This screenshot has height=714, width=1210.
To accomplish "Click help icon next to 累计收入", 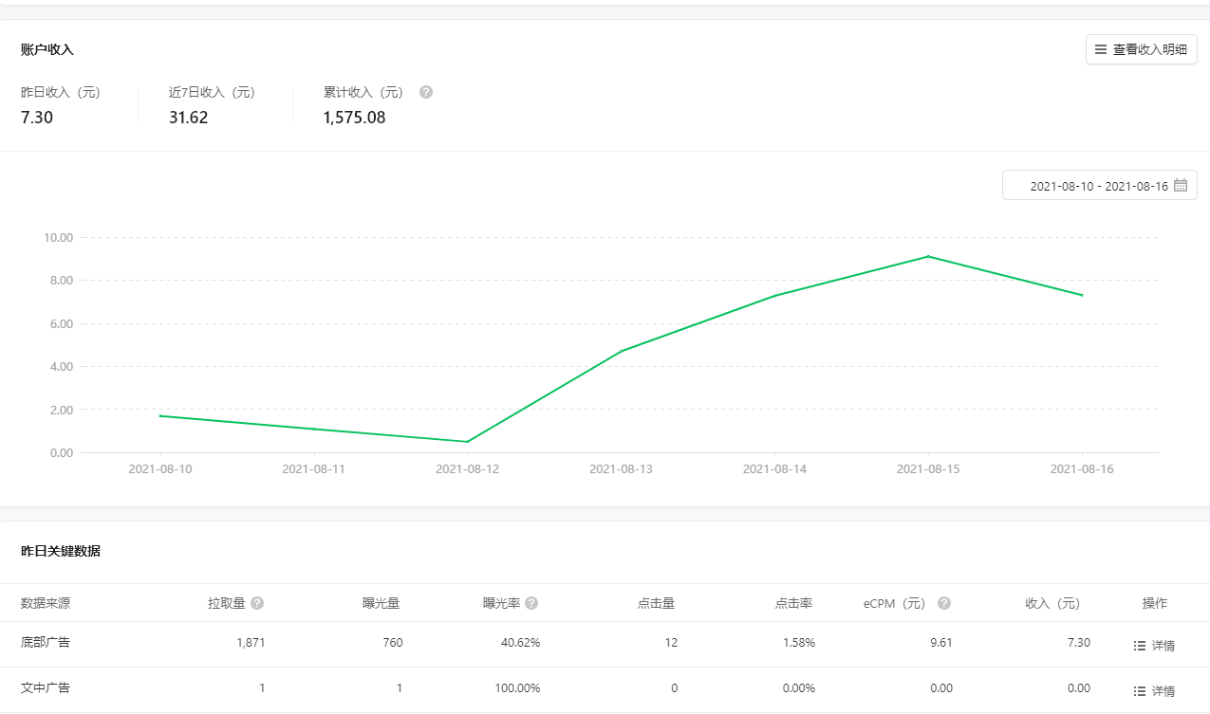I will pyautogui.click(x=426, y=92).
